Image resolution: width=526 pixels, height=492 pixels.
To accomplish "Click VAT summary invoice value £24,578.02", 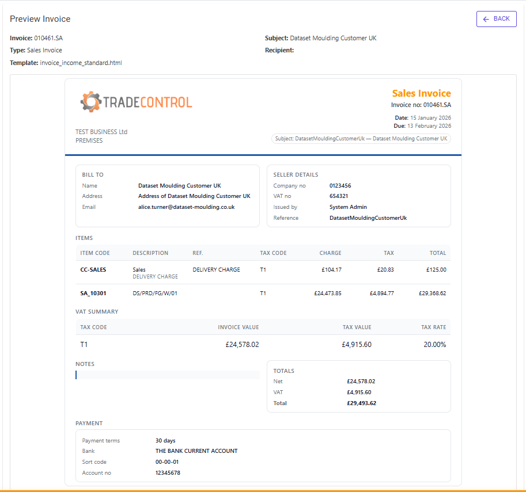I will pos(242,345).
